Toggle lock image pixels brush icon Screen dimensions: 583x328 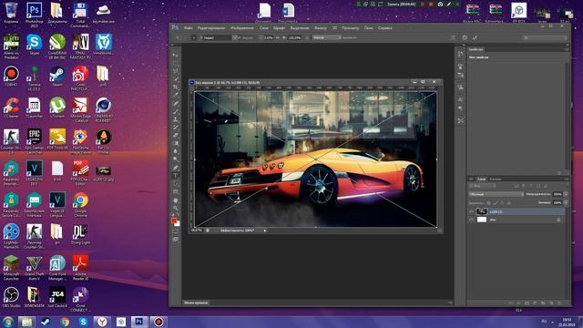click(496, 203)
